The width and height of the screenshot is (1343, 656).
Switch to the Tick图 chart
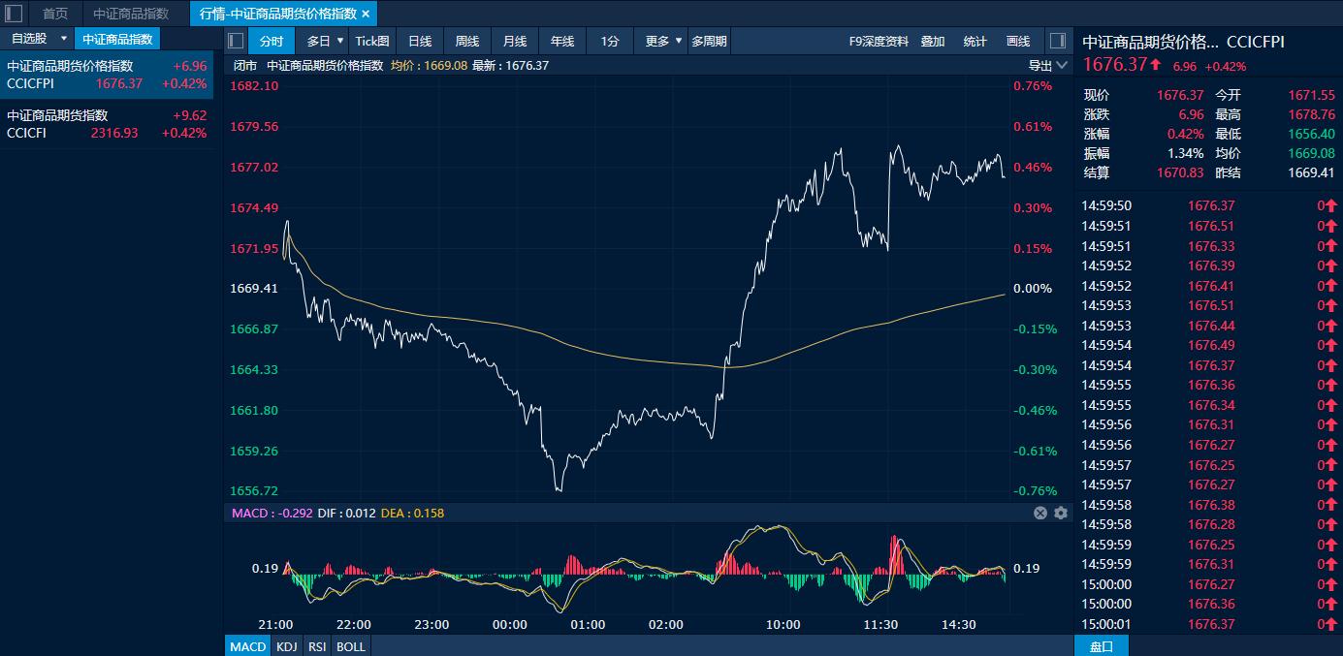click(x=371, y=41)
